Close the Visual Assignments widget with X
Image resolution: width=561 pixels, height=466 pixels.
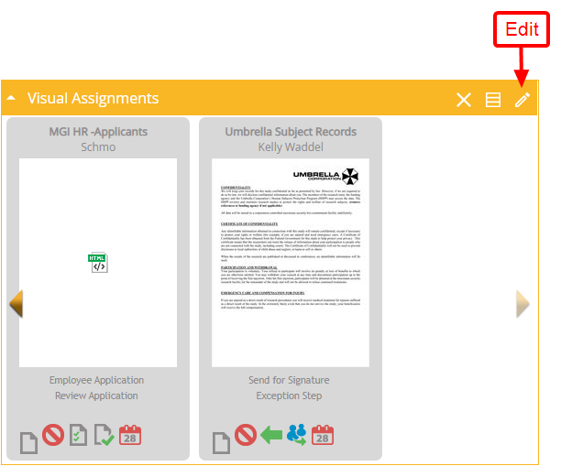coord(464,100)
